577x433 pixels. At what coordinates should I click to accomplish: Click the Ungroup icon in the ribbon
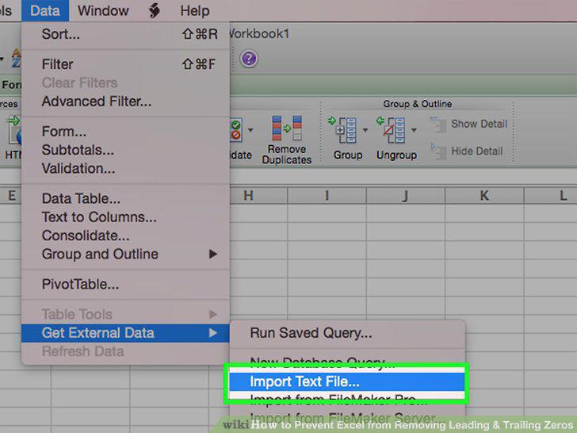pyautogui.click(x=392, y=129)
